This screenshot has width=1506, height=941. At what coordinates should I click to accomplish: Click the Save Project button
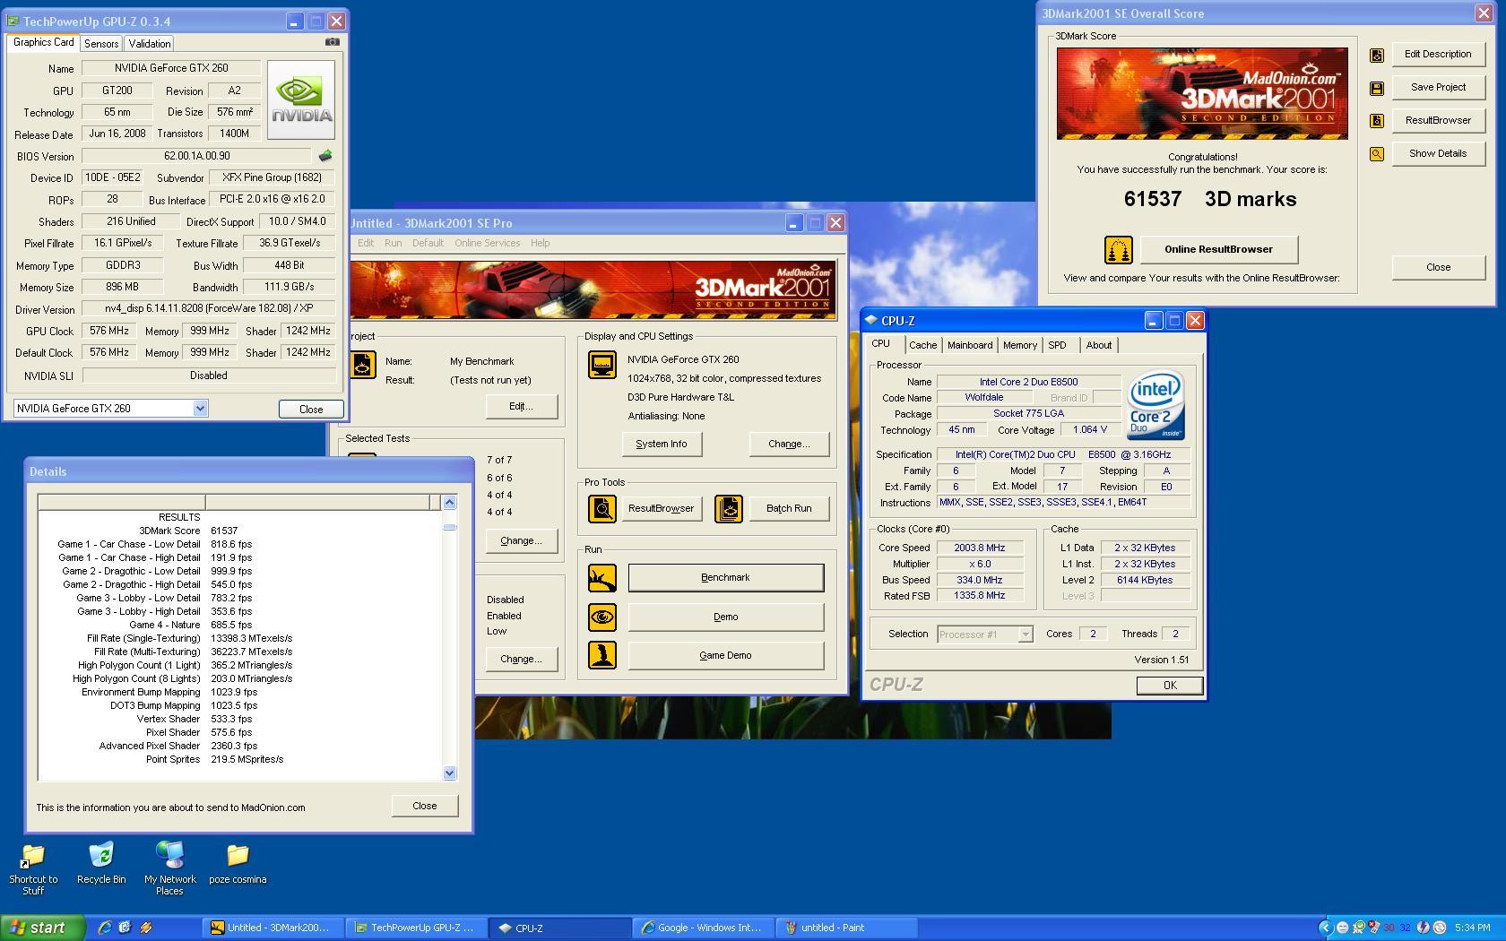click(x=1438, y=88)
